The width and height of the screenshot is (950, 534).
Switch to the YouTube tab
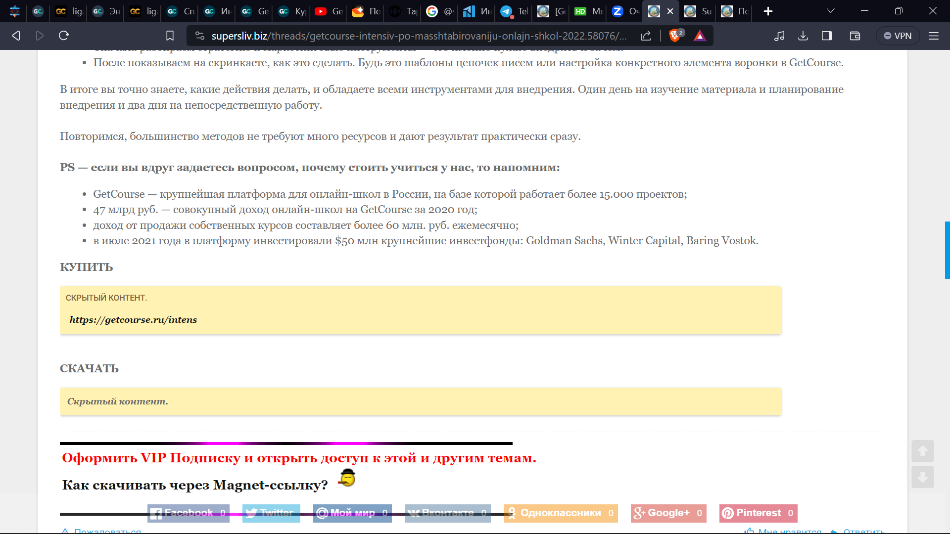(x=329, y=11)
